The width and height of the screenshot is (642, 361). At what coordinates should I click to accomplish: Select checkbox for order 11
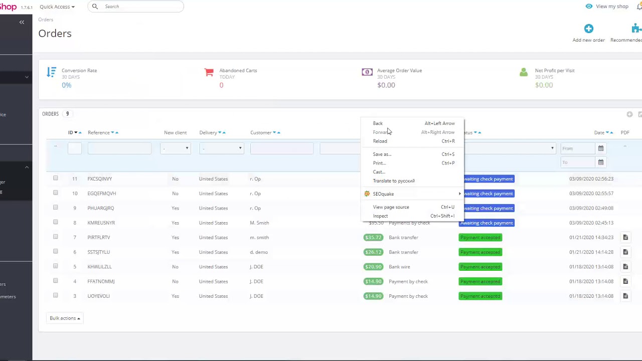coord(56,178)
